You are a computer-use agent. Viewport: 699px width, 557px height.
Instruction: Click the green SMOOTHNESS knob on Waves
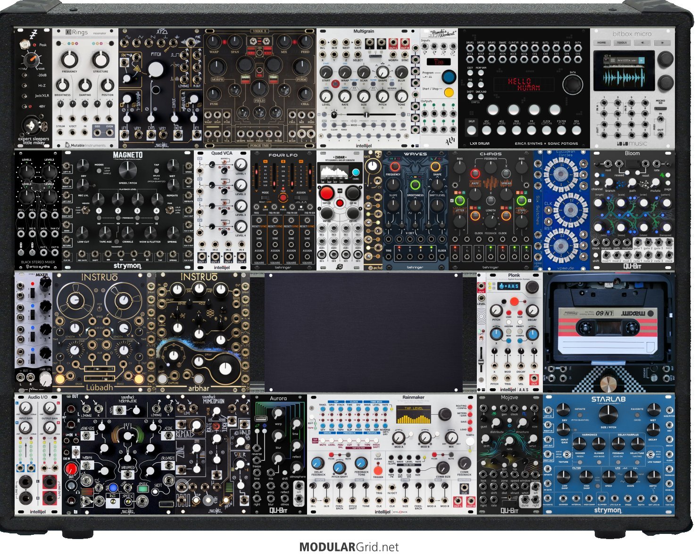click(x=416, y=184)
